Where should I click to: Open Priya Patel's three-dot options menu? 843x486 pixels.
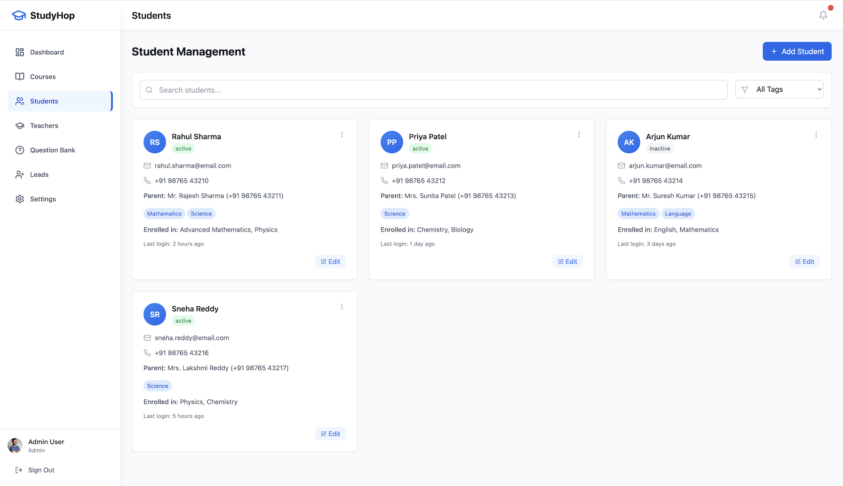click(579, 135)
